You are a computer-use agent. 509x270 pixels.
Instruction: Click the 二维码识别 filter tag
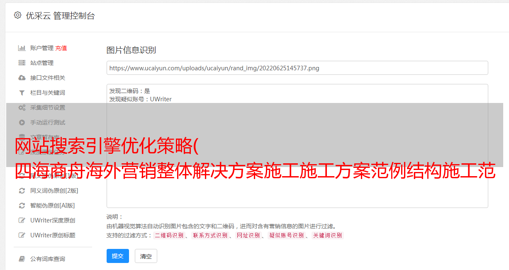point(169,235)
